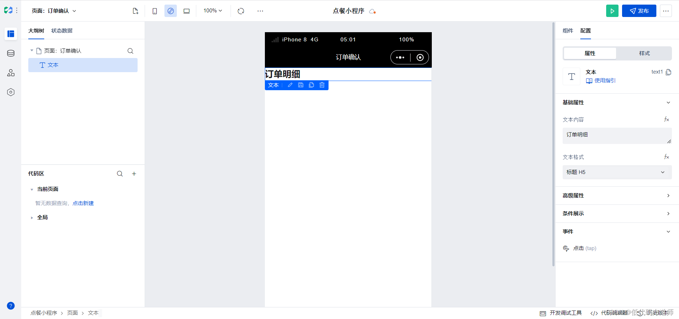Image resolution: width=679 pixels, height=319 pixels.
Task: Copy the text1 component ID
Action: (668, 72)
